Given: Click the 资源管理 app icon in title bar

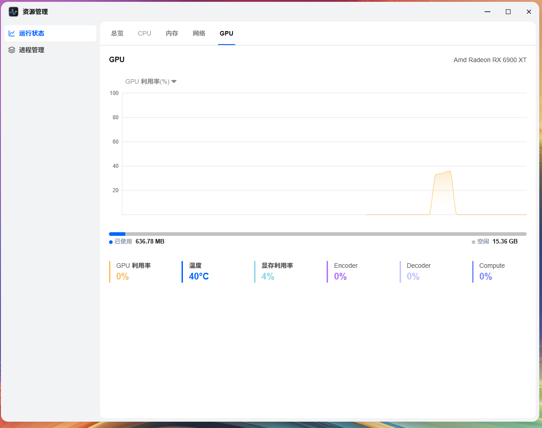Looking at the screenshot, I should [14, 12].
